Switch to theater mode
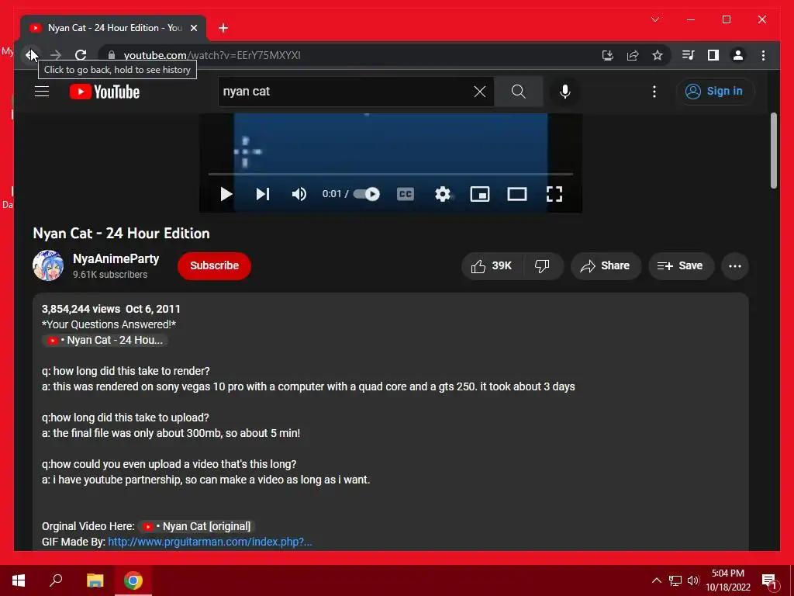 [x=517, y=194]
